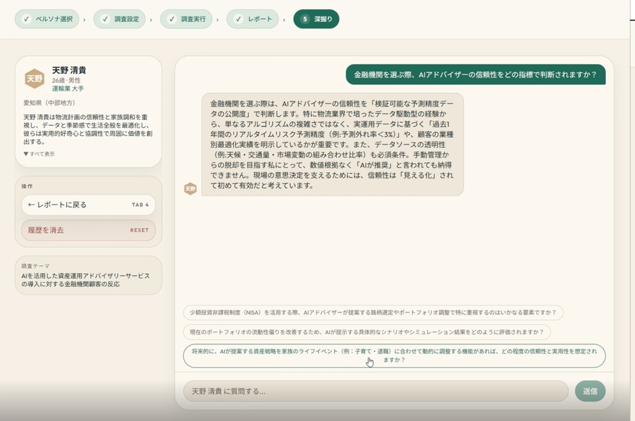
Task: Click the small 天野 avatar beside chat reply
Action: [x=190, y=189]
